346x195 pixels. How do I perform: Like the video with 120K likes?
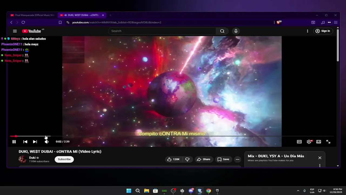(173, 159)
